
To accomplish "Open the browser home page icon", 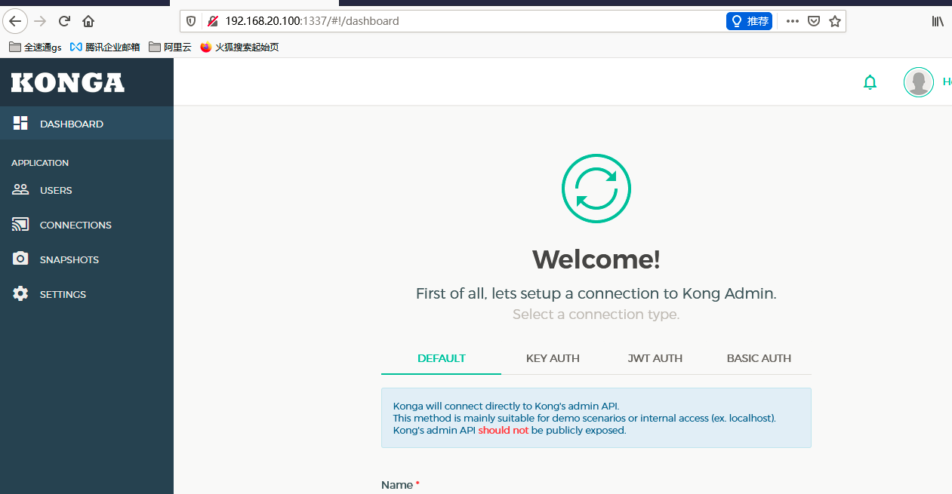I will tap(88, 21).
